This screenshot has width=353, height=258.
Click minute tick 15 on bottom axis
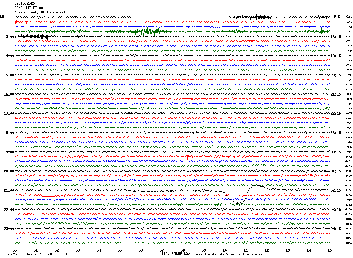click(330, 250)
